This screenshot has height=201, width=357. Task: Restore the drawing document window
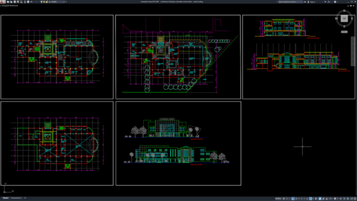pos(351,6)
